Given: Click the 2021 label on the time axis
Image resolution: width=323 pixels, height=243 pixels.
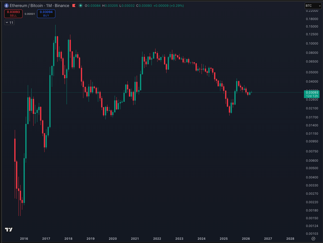Looking at the screenshot, I should coord(135,239).
